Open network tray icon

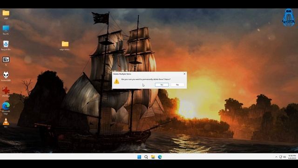281,157
